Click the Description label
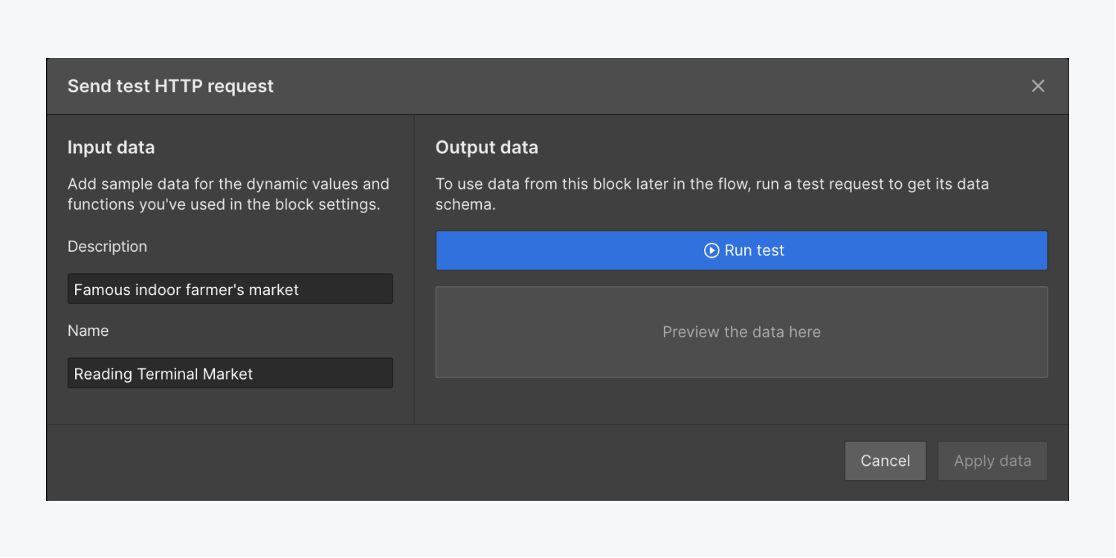This screenshot has height=558, width=1116. [x=108, y=247]
